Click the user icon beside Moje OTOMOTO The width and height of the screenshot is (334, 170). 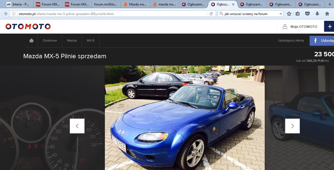(285, 27)
